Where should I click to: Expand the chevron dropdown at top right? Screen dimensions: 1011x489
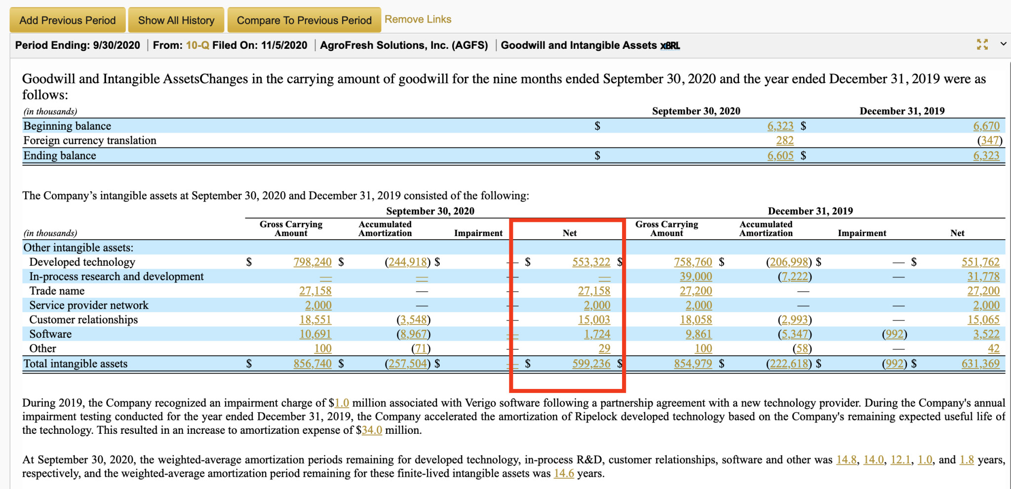coord(1003,44)
